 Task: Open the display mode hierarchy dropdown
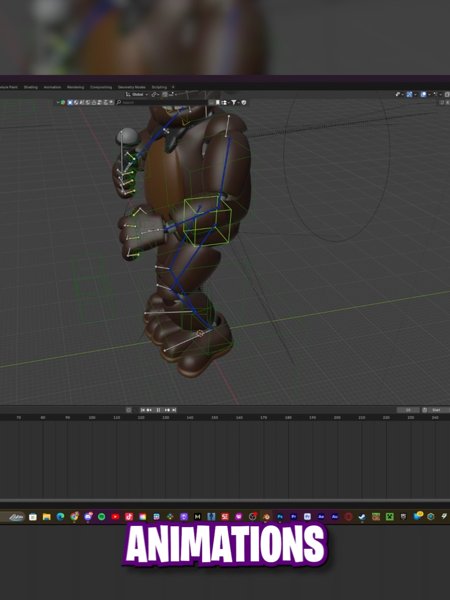click(x=225, y=102)
